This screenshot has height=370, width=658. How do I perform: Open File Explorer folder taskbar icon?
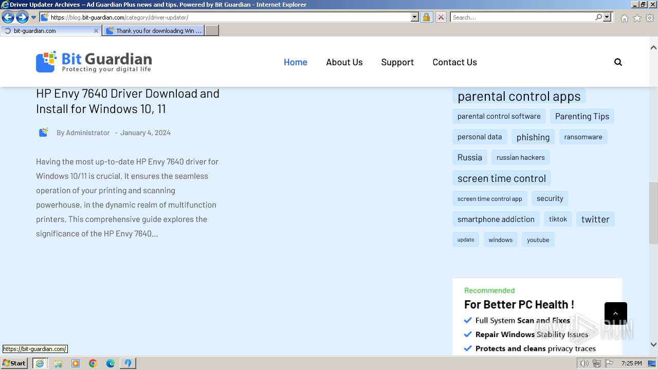[58, 363]
